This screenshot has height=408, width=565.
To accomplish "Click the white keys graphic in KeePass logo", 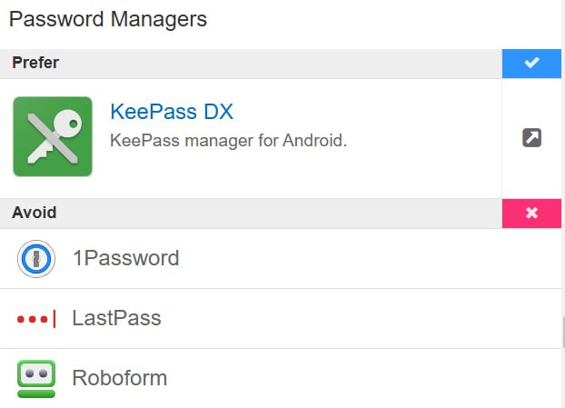I will pyautogui.click(x=55, y=137).
